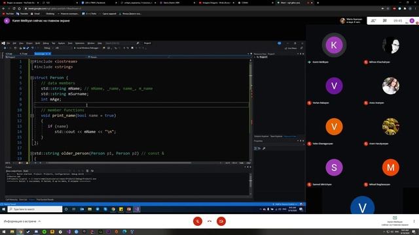Open 'Show output from' Build dropdown
This screenshot has width=419, height=235.
pyautogui.click(x=46, y=171)
